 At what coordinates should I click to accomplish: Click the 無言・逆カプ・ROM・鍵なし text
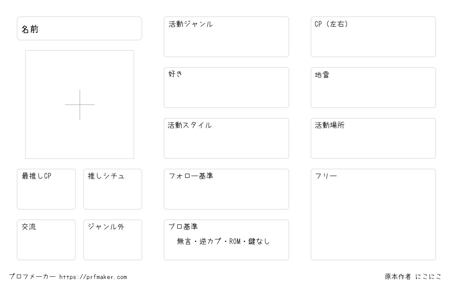coord(224,241)
